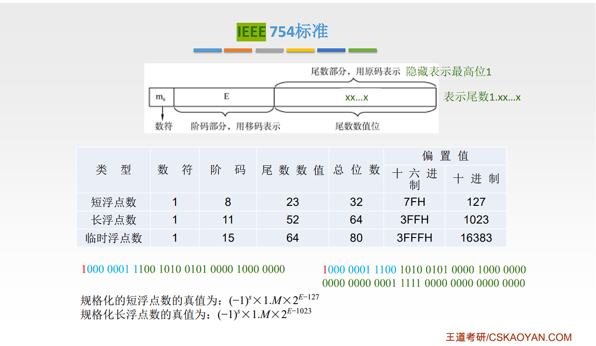Select the "0000 0000 0001 1111" second binary line
The width and height of the screenshot is (596, 346).
424,283
